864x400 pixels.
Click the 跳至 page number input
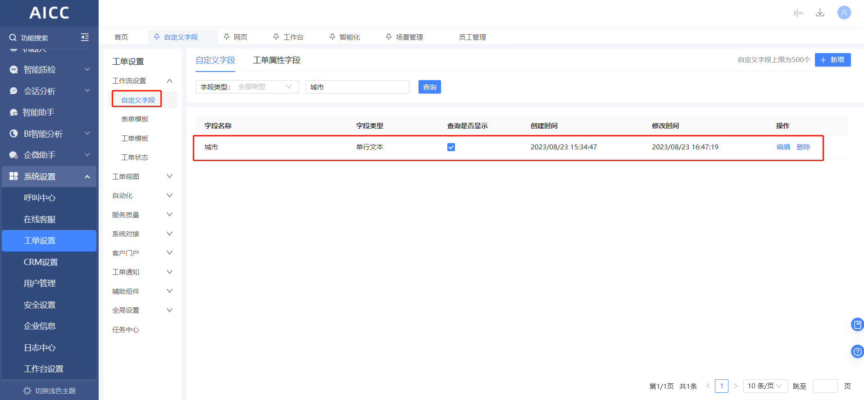pyautogui.click(x=825, y=386)
